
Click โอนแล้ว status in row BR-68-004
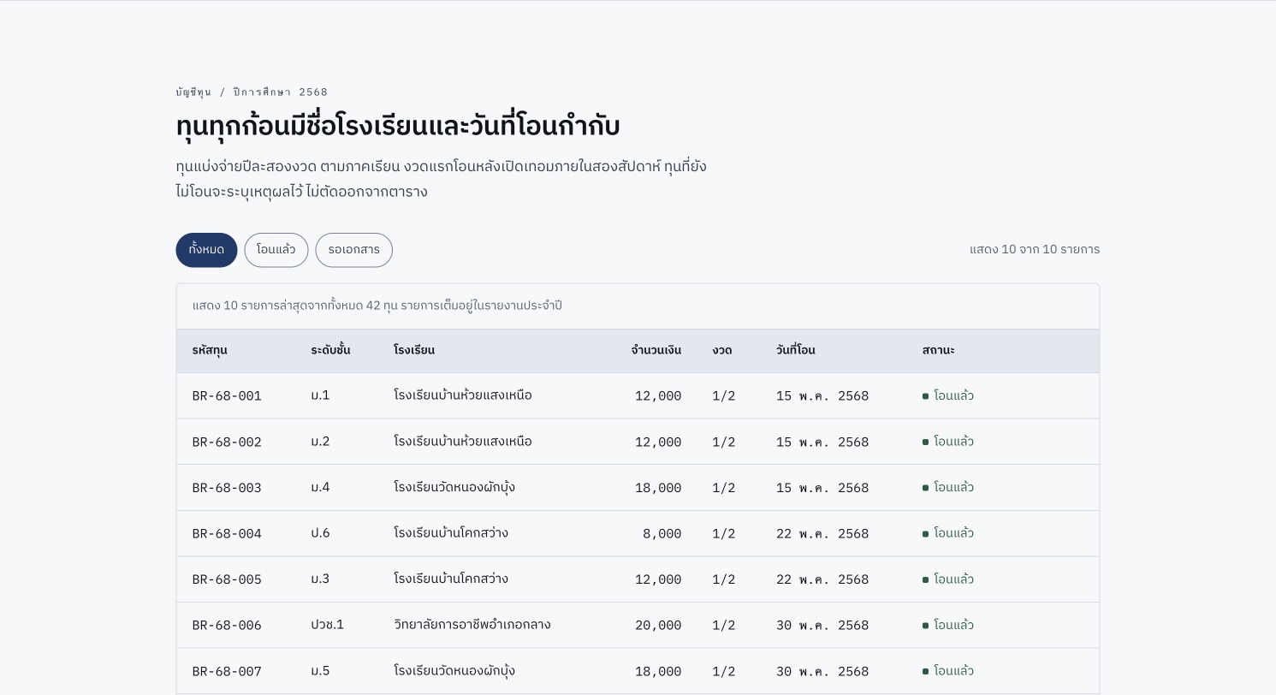tap(948, 533)
